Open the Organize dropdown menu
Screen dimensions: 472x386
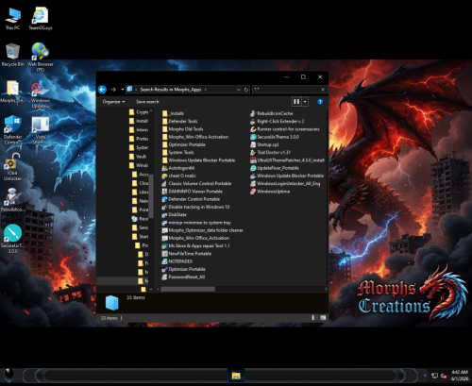point(113,102)
